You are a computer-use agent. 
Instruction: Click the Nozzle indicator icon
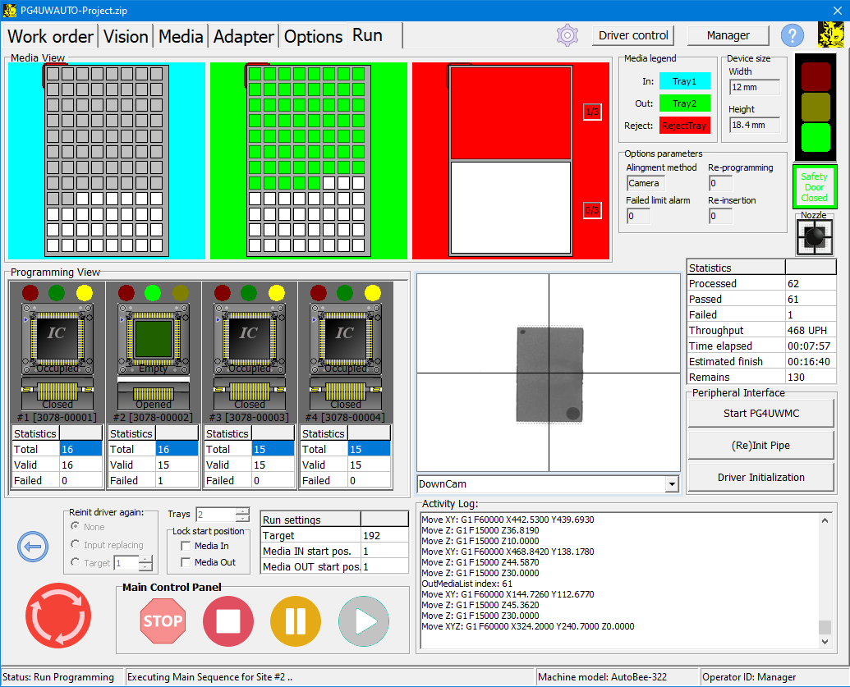(x=814, y=238)
